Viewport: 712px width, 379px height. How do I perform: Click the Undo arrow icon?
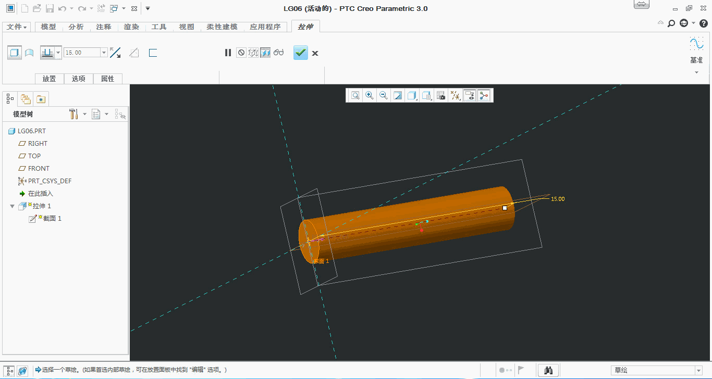(x=63, y=8)
